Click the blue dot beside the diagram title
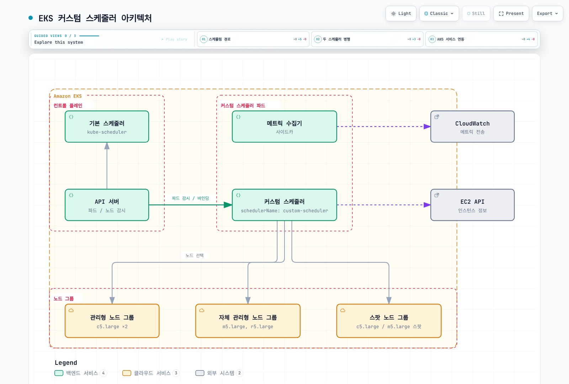 [x=31, y=18]
